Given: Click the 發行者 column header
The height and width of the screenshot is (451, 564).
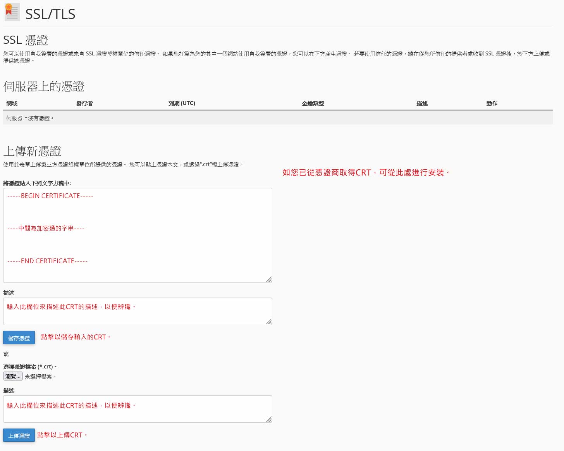Looking at the screenshot, I should coord(84,103).
